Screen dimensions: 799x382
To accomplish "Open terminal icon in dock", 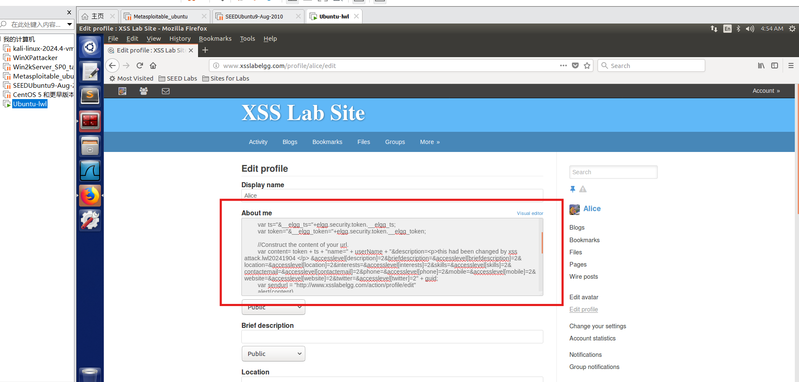I will pyautogui.click(x=90, y=121).
